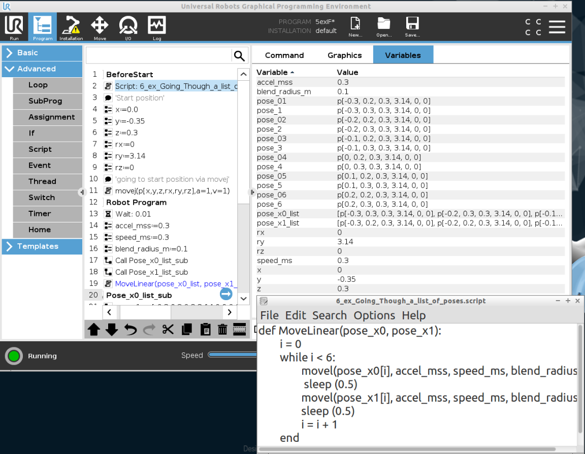
Task: Select the Program tab icon
Action: point(43,27)
